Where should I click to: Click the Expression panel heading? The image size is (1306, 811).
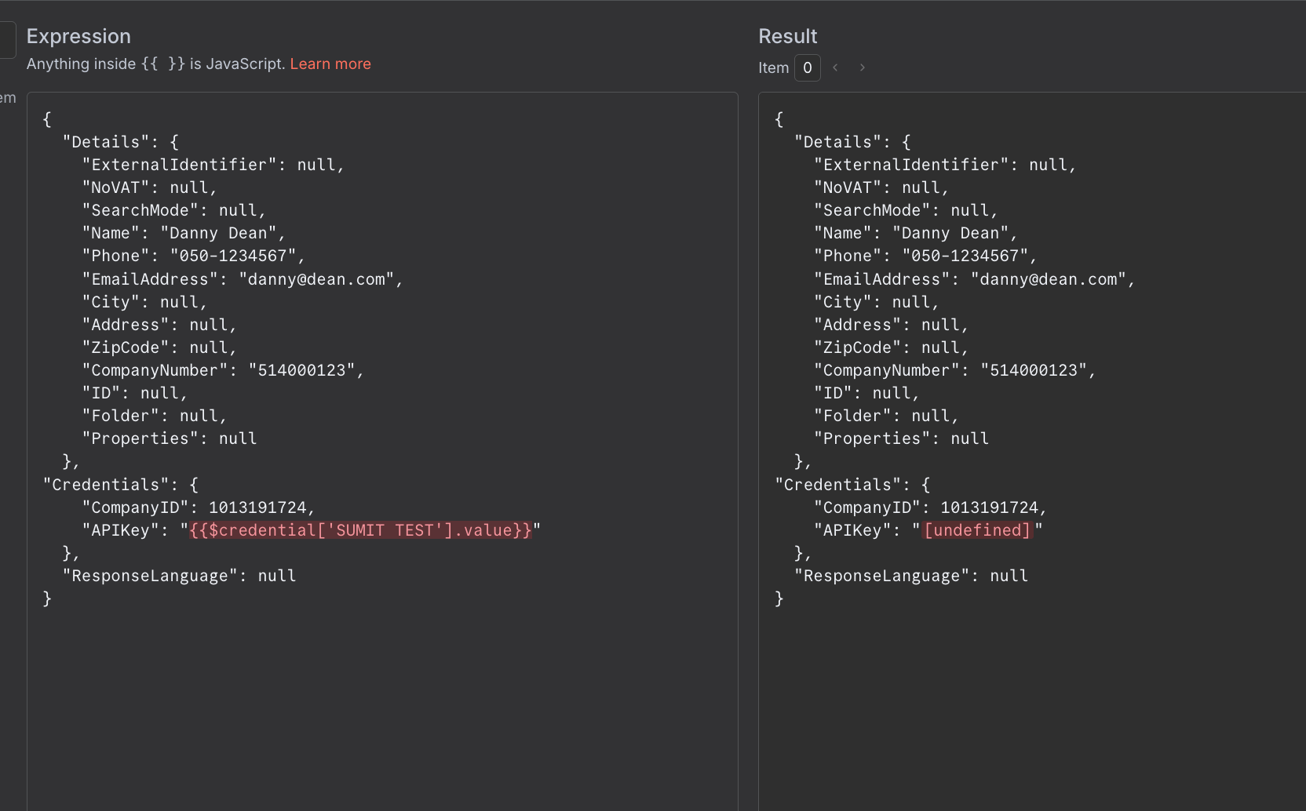[78, 36]
